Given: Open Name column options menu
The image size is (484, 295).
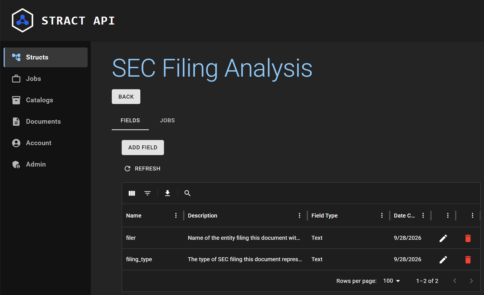Looking at the screenshot, I should point(176,216).
